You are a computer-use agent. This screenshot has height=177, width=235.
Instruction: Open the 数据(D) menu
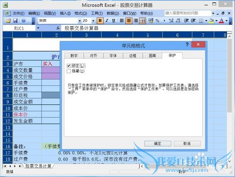click(x=113, y=14)
